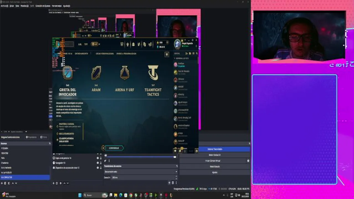Open advanced audio properties gears icon
This screenshot has height=199, width=354.
105,161
